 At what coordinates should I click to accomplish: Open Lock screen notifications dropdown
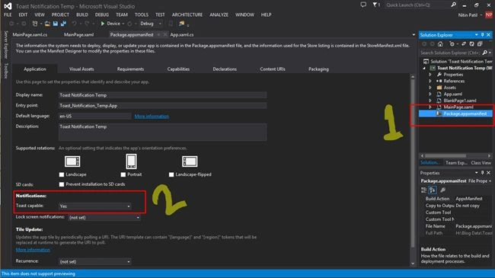click(x=104, y=217)
